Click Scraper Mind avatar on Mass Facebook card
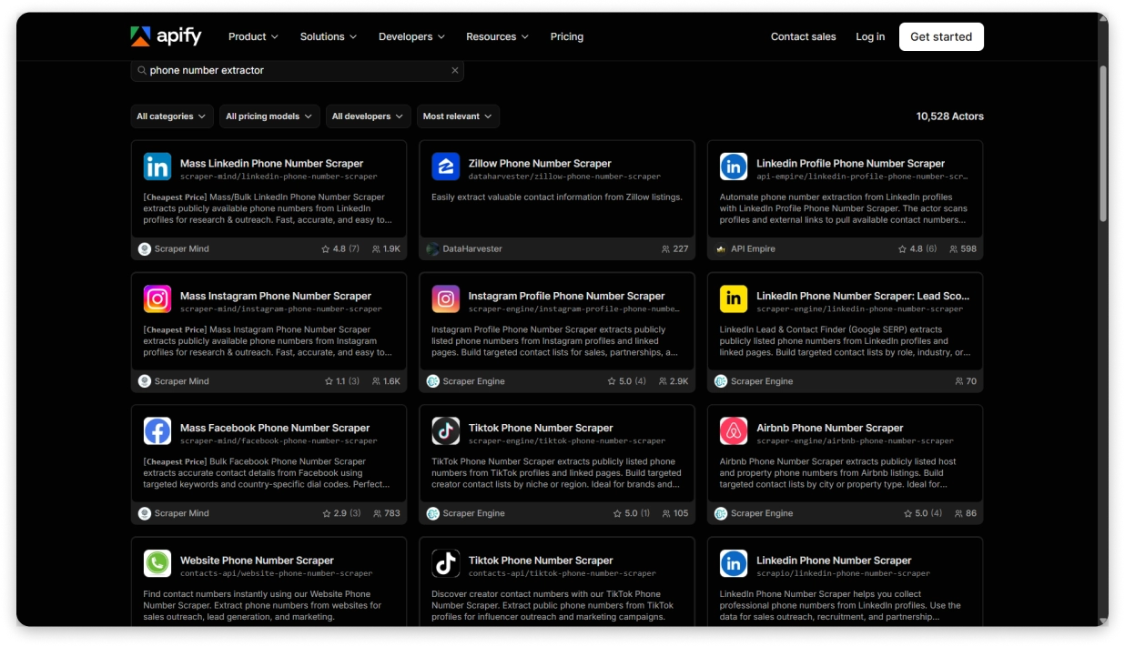The height and width of the screenshot is (647, 1125). [x=145, y=513]
